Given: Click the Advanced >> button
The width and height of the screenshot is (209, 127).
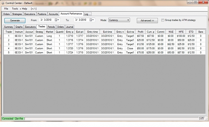Looking at the screenshot, I should [147, 20].
